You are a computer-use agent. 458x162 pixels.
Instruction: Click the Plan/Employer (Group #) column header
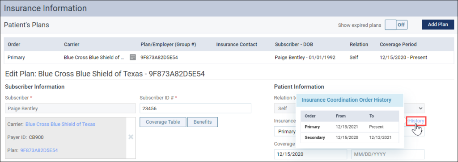(x=168, y=45)
